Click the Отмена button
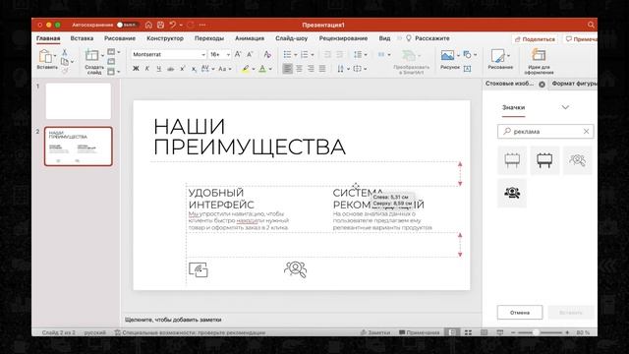The height and width of the screenshot is (354, 629). pyautogui.click(x=520, y=313)
